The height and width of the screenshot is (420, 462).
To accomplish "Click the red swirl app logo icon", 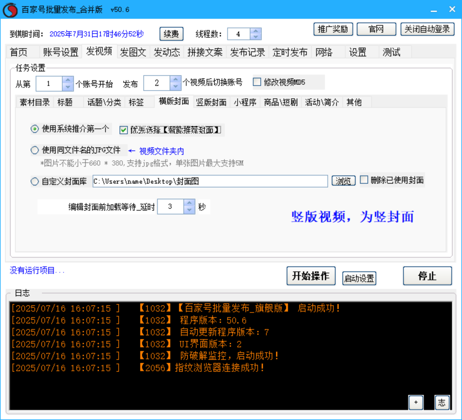I will tap(10, 10).
